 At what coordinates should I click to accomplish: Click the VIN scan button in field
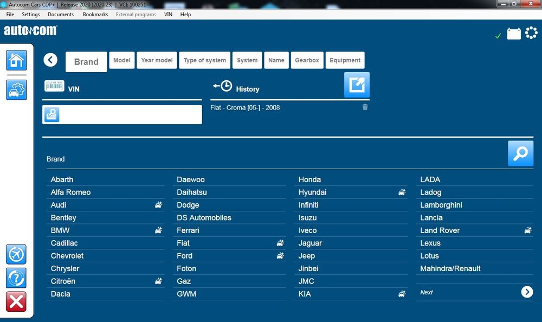point(52,114)
